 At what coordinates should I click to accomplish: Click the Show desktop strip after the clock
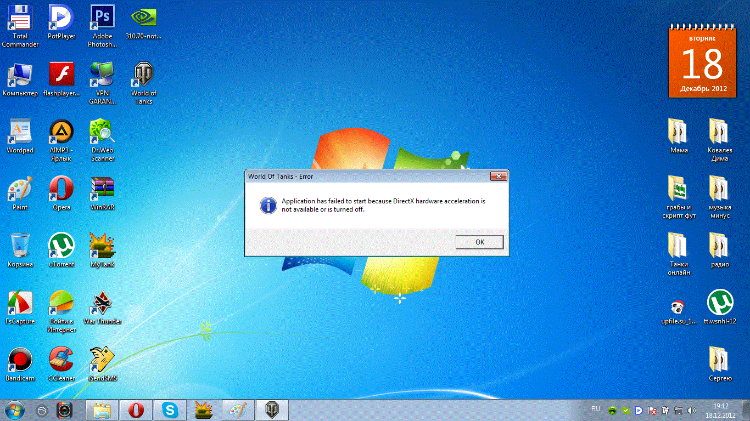click(x=746, y=410)
